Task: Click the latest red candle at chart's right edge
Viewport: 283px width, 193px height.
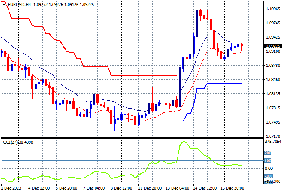Action: [x=242, y=45]
